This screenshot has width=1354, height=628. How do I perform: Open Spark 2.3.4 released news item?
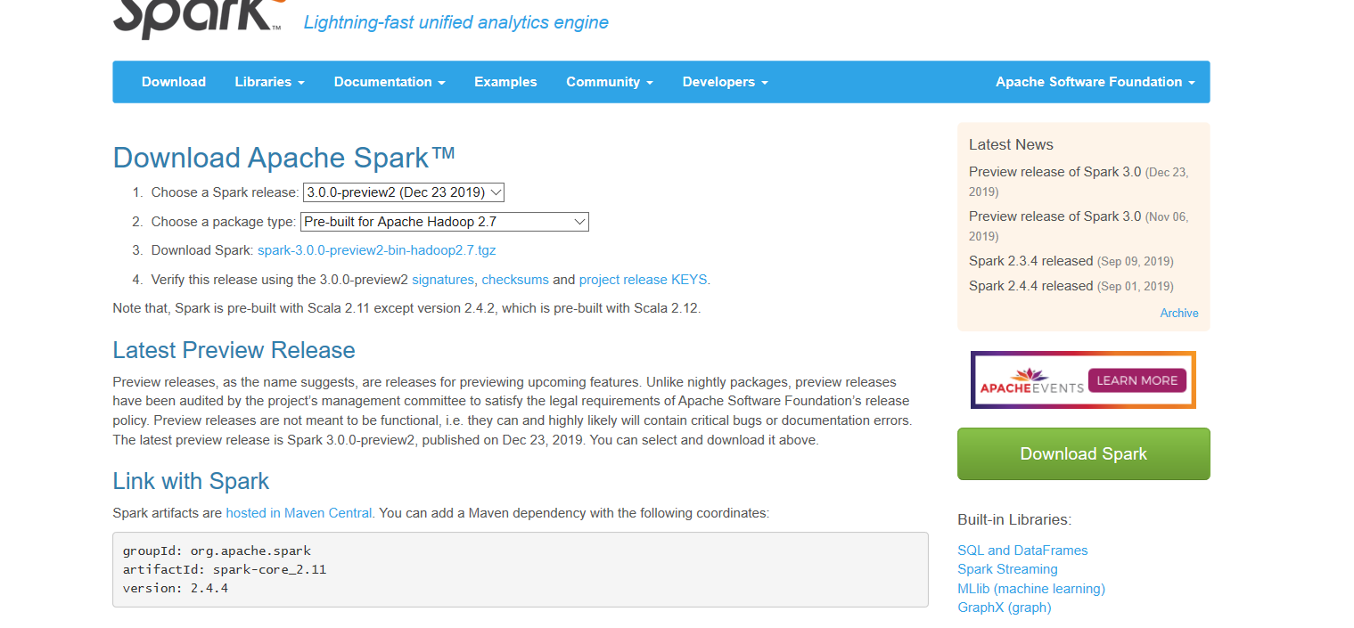pos(1030,261)
